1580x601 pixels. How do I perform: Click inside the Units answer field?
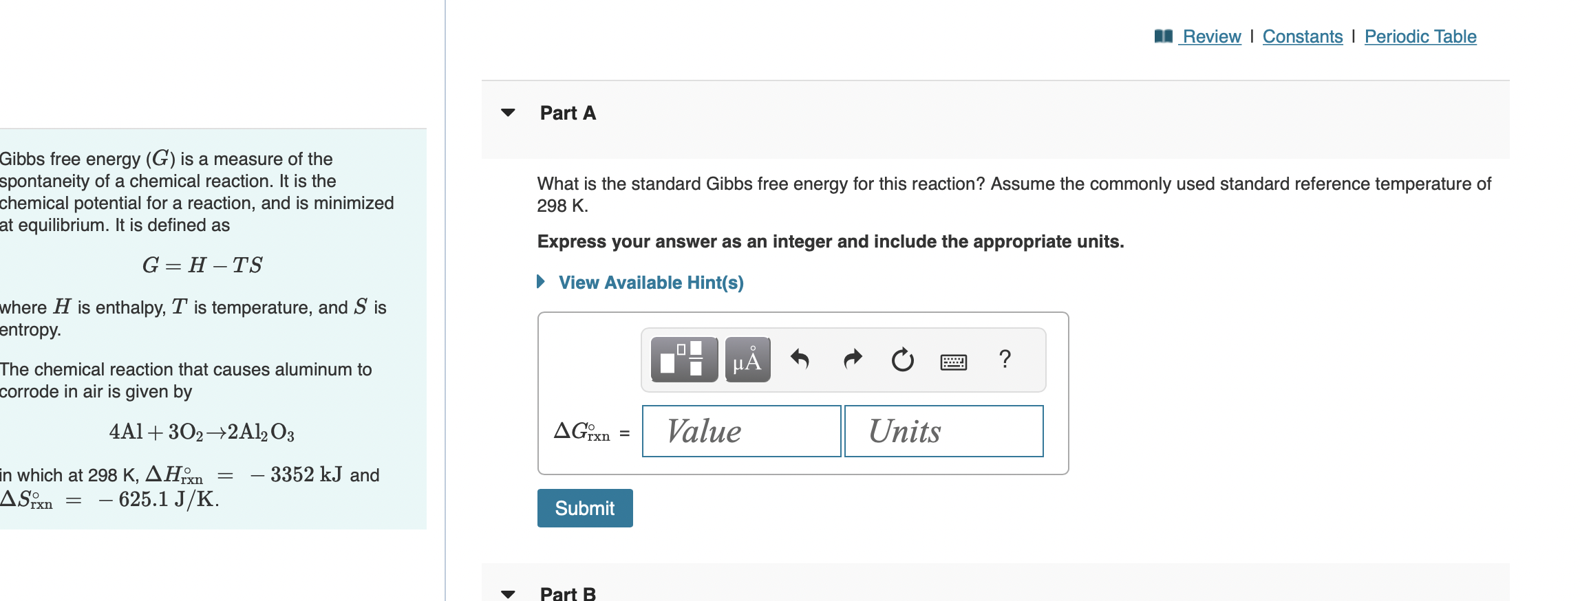click(x=943, y=431)
